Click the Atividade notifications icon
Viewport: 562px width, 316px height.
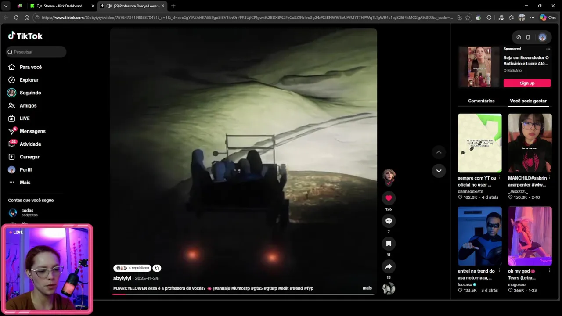[x=12, y=144]
